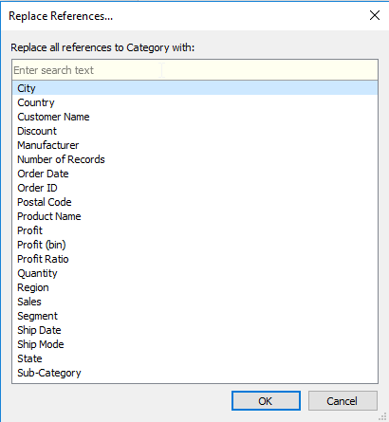
Task: Click the search text input field
Action: point(194,70)
